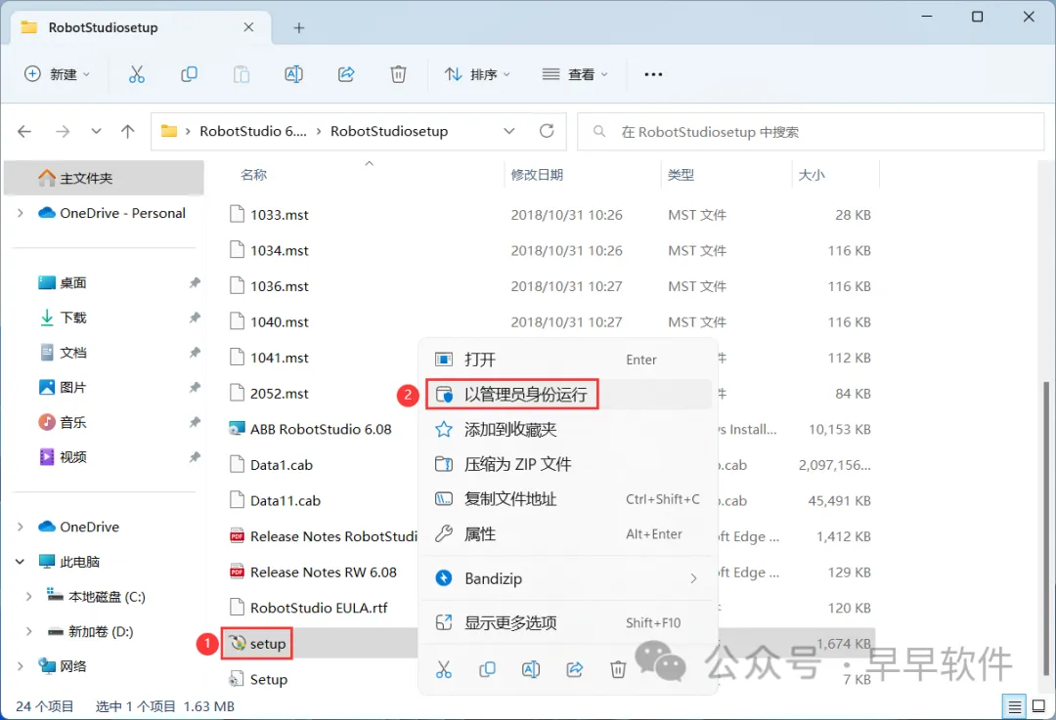Expand the 网络 (Network) tree node

pyautogui.click(x=21, y=667)
